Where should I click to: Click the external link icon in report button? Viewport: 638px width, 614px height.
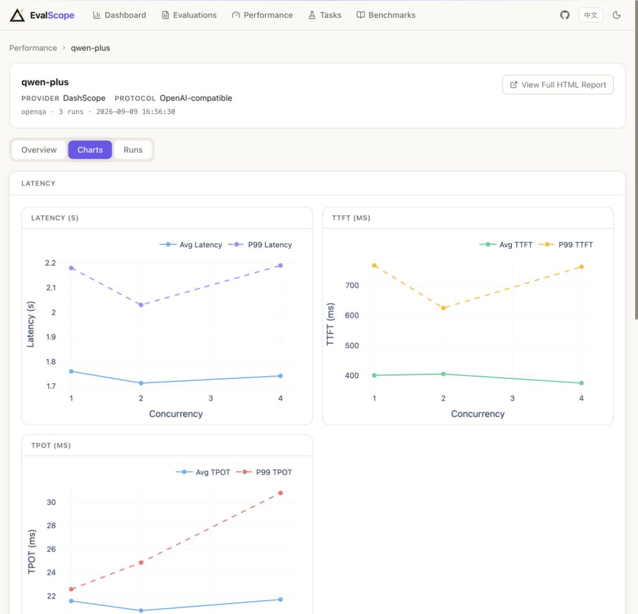click(514, 84)
